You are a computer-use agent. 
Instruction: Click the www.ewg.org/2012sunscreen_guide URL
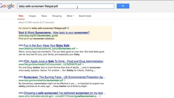[38, 36]
